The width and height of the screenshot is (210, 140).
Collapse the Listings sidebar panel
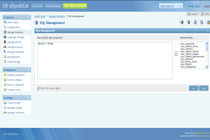[x=28, y=97]
